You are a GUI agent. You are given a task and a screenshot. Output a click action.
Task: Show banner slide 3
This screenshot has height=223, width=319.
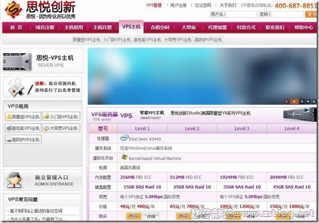302,101
